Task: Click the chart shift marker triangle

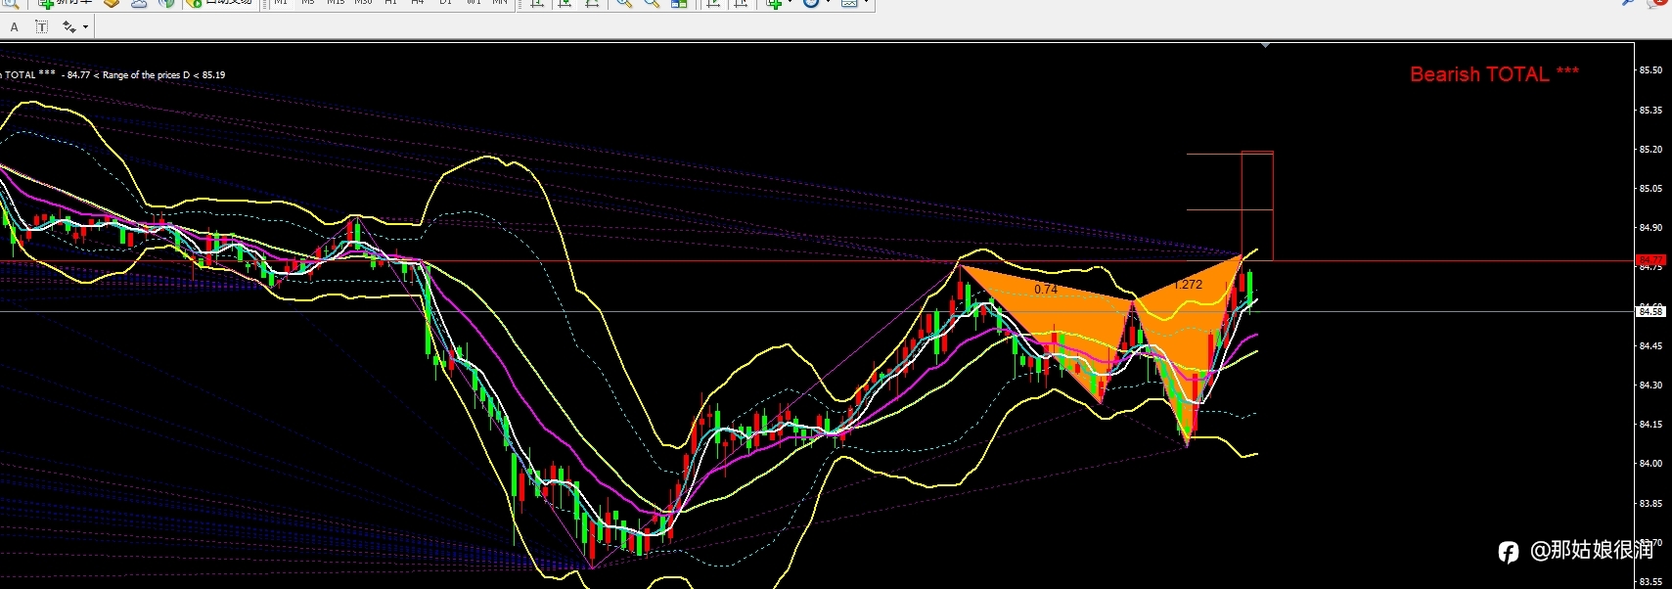Action: [x=1265, y=46]
